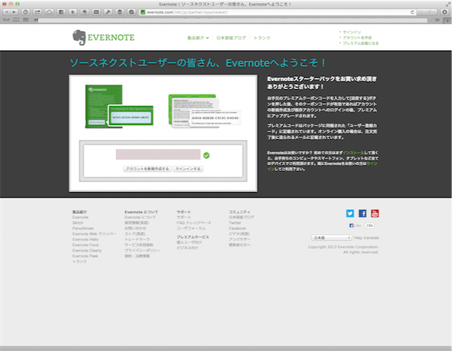Open the Evernote Web クリッパー footer link
452x351 pixels.
[95, 234]
